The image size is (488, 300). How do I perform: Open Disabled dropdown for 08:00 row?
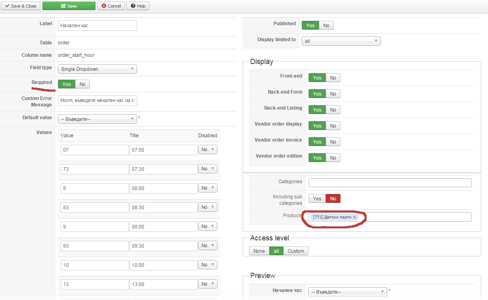(x=208, y=188)
